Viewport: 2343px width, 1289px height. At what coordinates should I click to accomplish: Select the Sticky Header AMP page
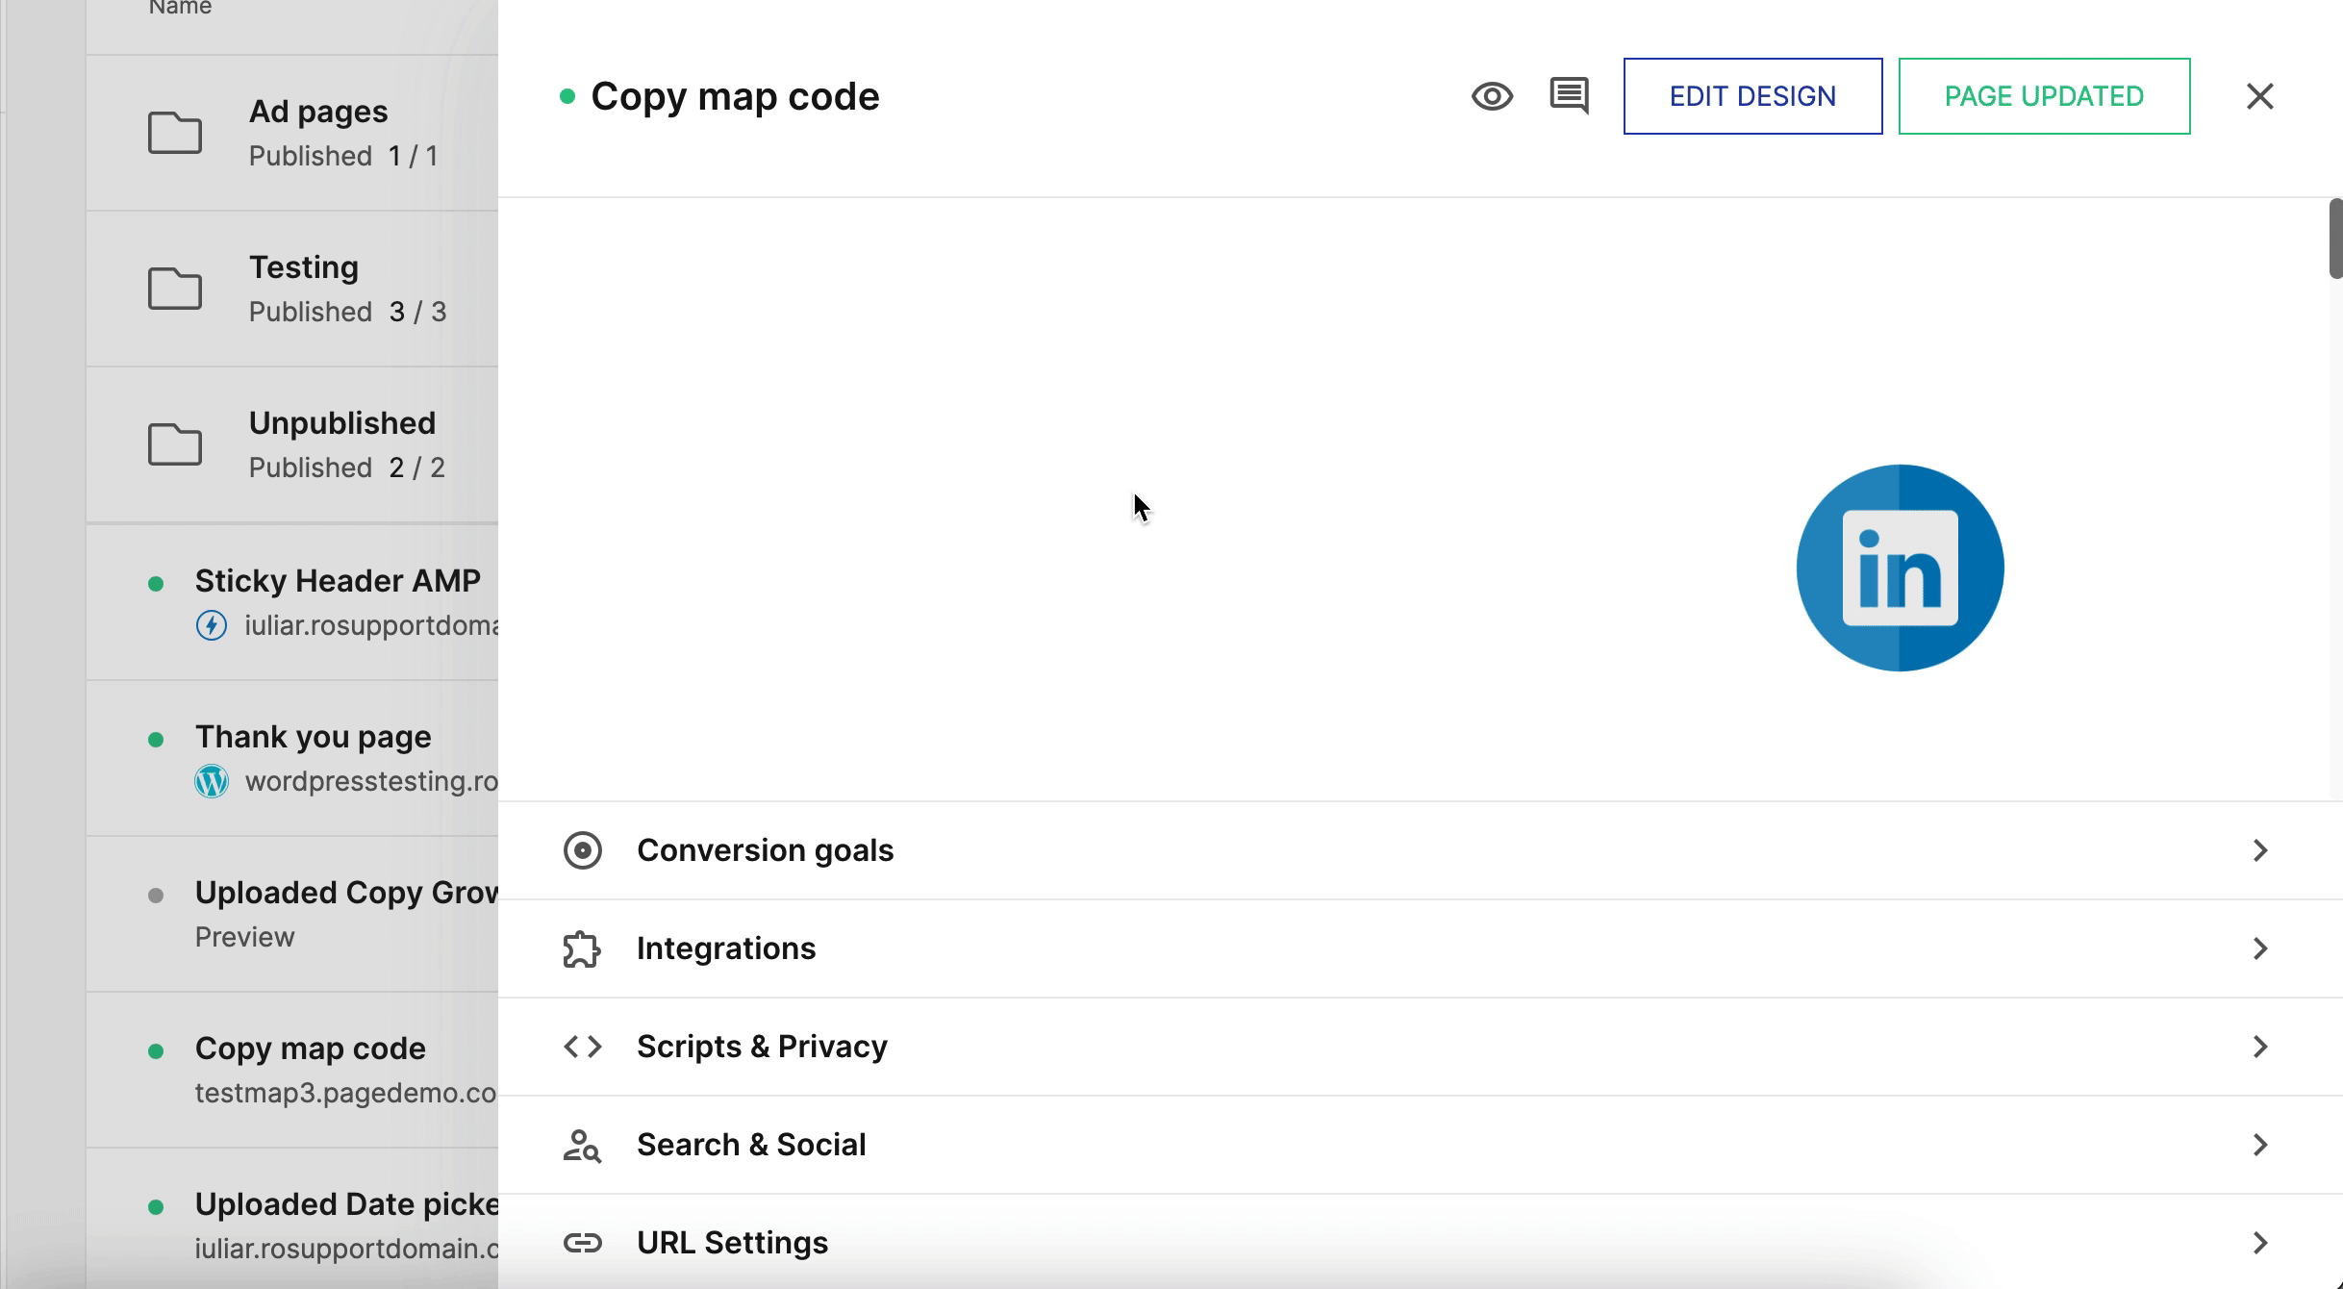[x=292, y=602]
